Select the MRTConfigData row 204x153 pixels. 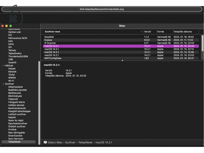pyautogui.click(x=121, y=58)
